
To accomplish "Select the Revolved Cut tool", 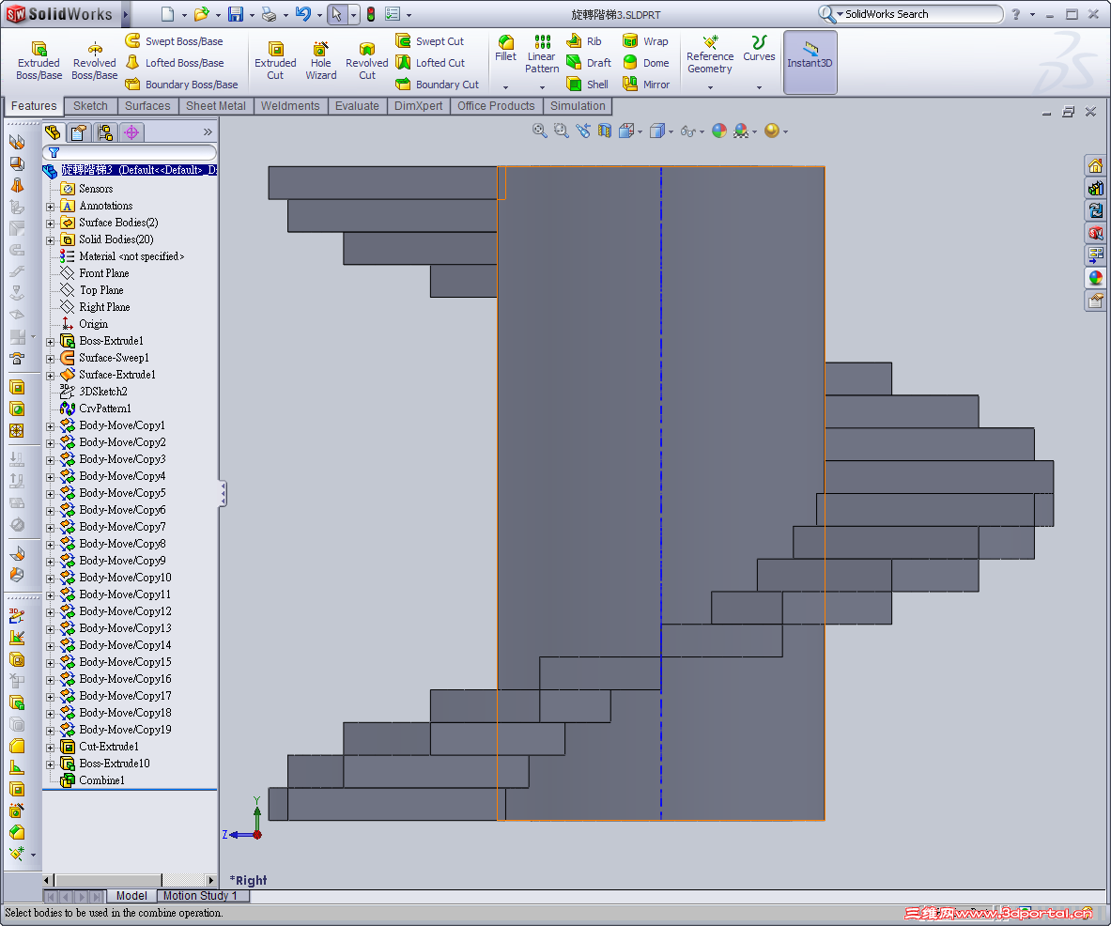I will click(x=366, y=62).
